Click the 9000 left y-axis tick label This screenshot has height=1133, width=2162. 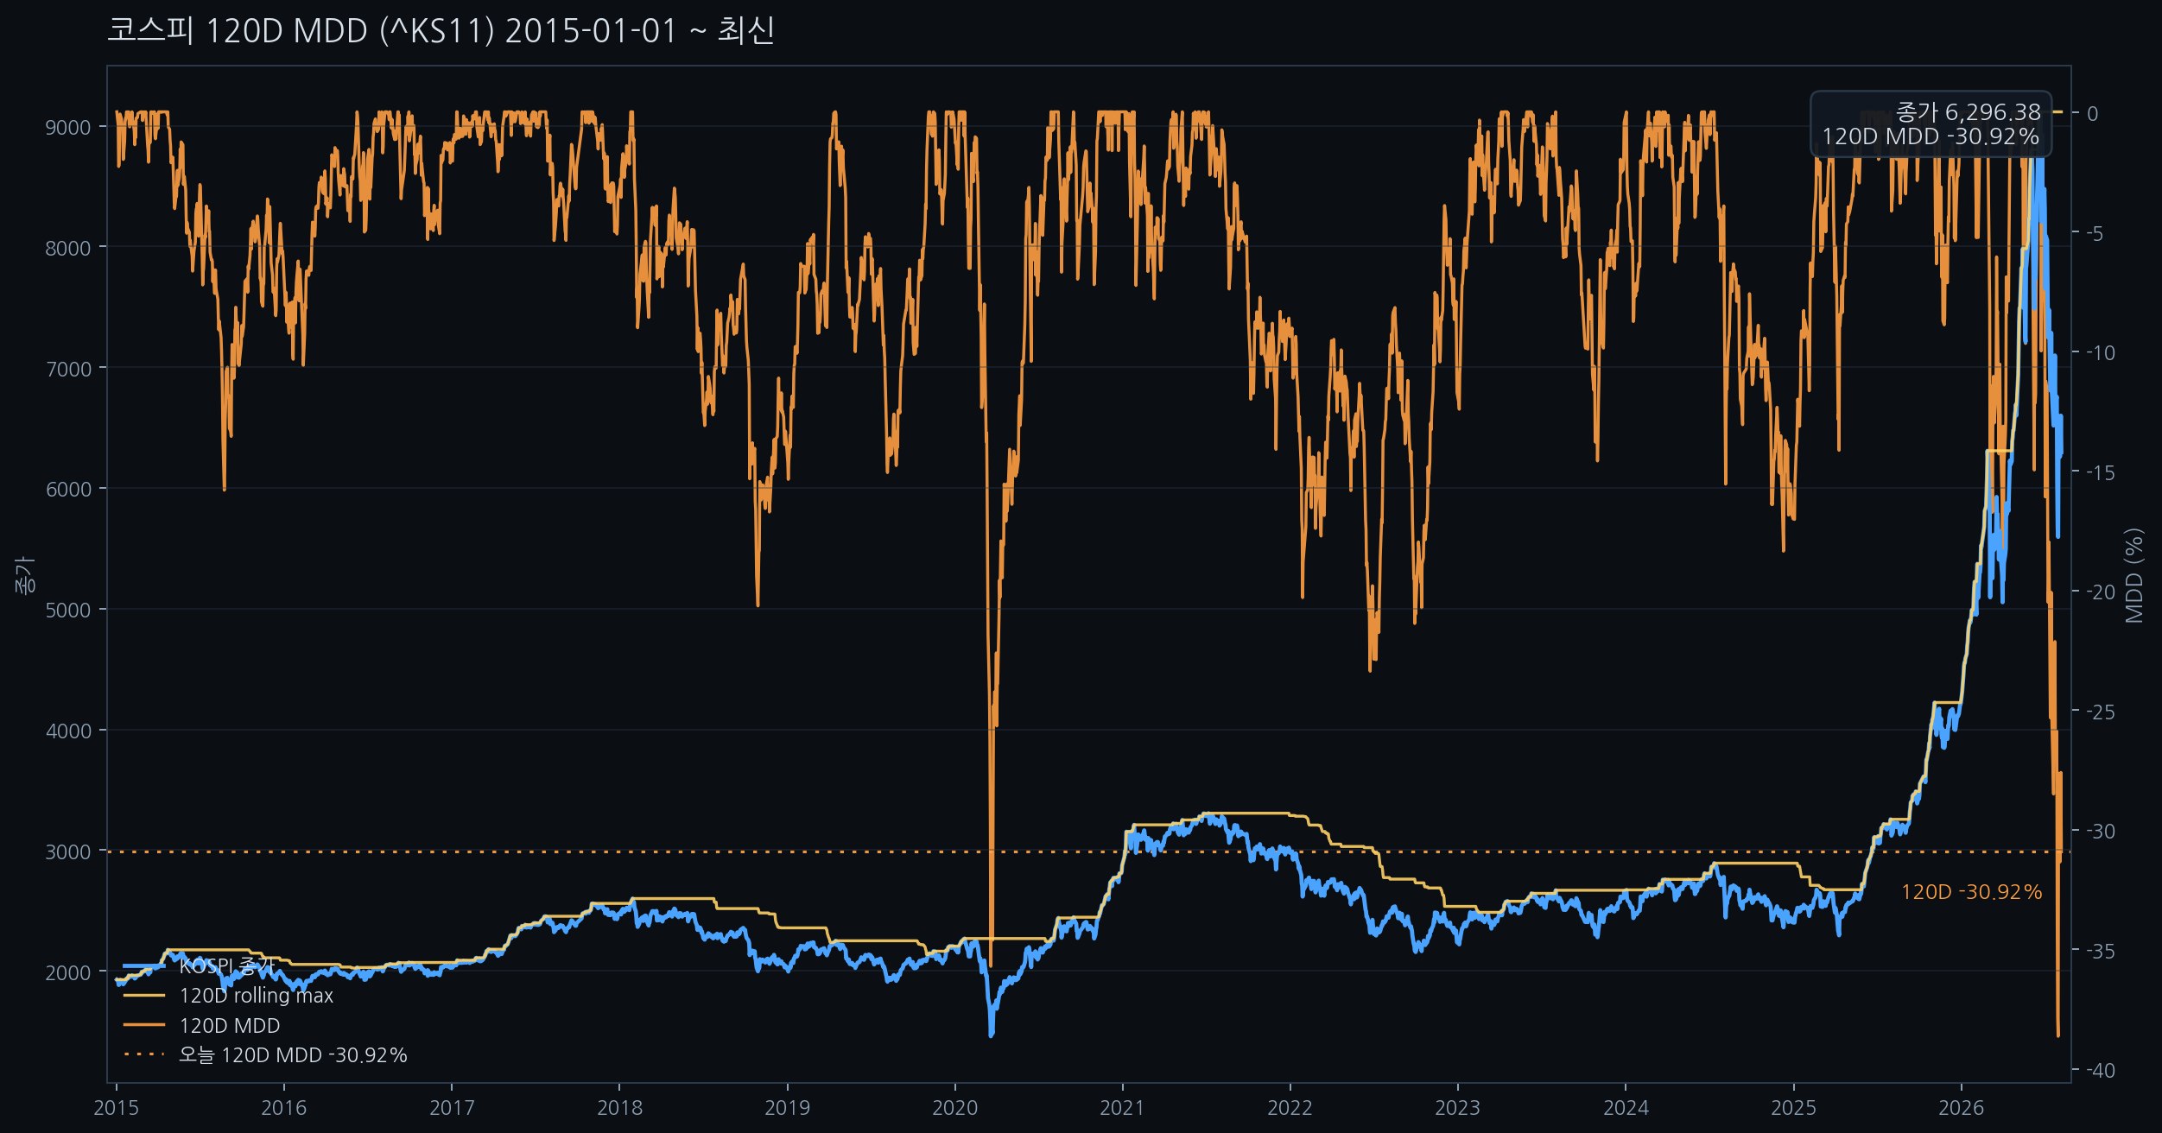pos(67,128)
